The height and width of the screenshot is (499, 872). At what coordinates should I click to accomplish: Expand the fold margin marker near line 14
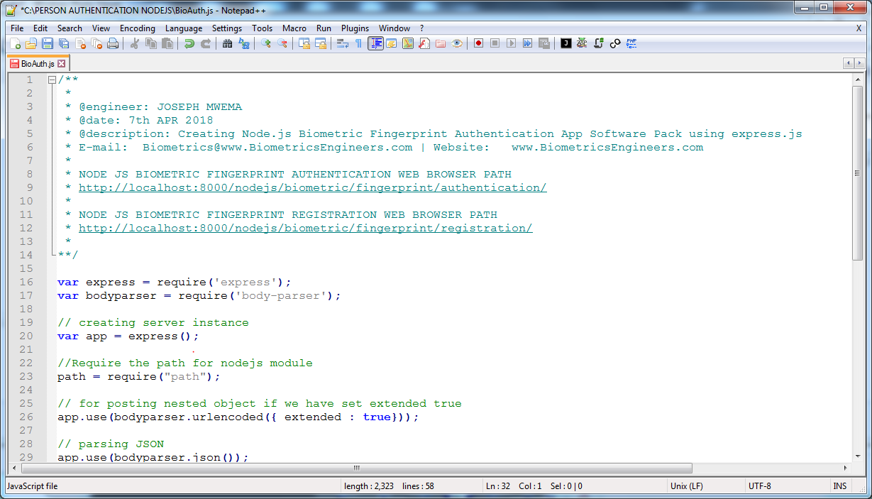click(52, 254)
